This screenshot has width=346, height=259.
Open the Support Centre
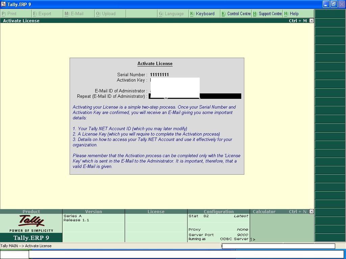267,13
